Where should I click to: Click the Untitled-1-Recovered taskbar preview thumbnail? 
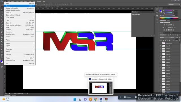[x=101, y=88]
